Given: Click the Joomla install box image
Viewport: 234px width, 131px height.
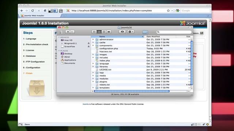Looking at the screenshot, I should pos(37,88).
